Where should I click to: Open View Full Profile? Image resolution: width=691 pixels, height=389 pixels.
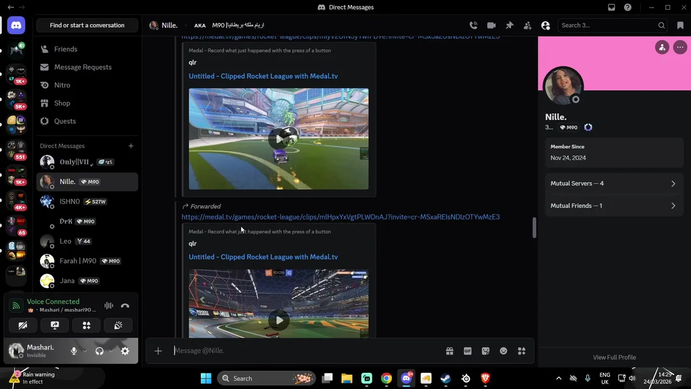click(614, 357)
